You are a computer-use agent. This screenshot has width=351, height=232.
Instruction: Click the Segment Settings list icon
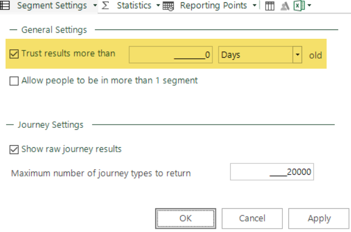pos(4,6)
